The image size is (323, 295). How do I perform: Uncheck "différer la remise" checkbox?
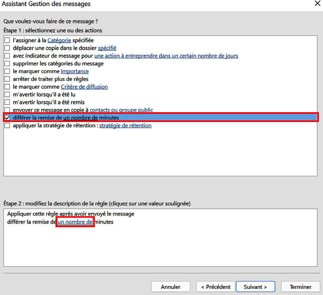point(7,118)
